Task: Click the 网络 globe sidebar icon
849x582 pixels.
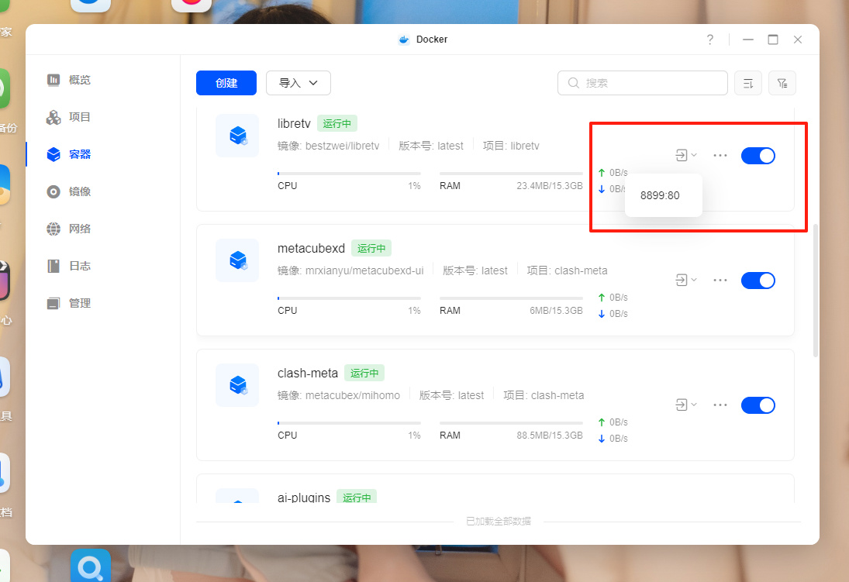Action: (x=53, y=229)
